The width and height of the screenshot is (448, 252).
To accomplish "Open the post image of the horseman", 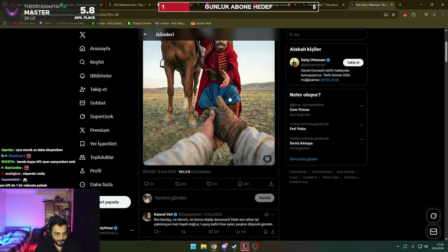I will pos(209,103).
